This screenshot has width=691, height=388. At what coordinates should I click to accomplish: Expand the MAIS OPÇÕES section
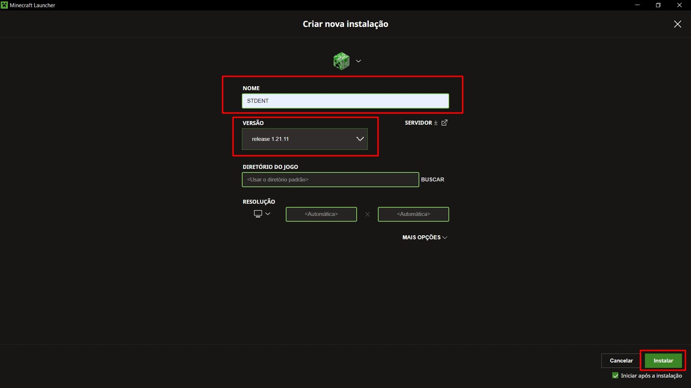(425, 237)
